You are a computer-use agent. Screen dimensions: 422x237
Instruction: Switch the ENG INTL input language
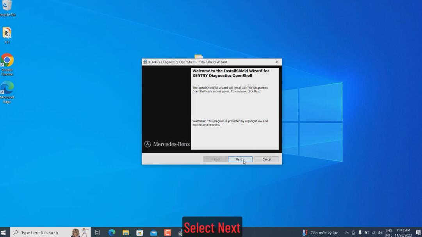389,233
